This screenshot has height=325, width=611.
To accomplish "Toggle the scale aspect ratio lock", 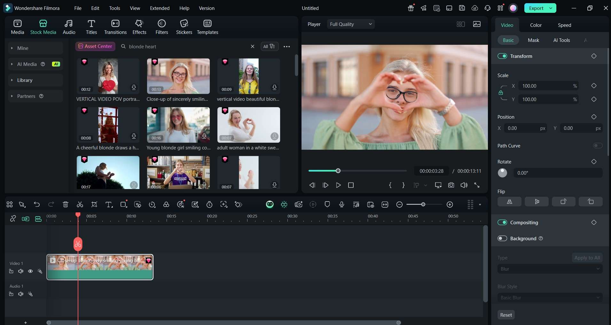I will pyautogui.click(x=501, y=93).
